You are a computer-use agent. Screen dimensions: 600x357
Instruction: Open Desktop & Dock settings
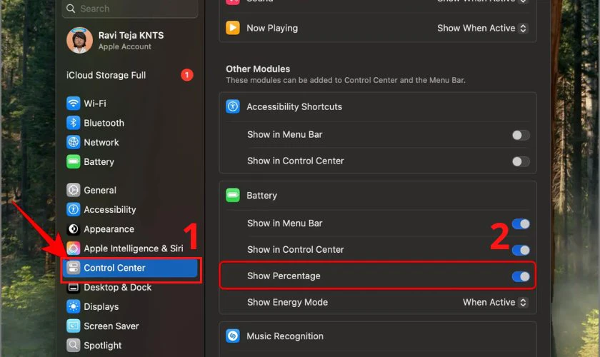click(x=130, y=287)
